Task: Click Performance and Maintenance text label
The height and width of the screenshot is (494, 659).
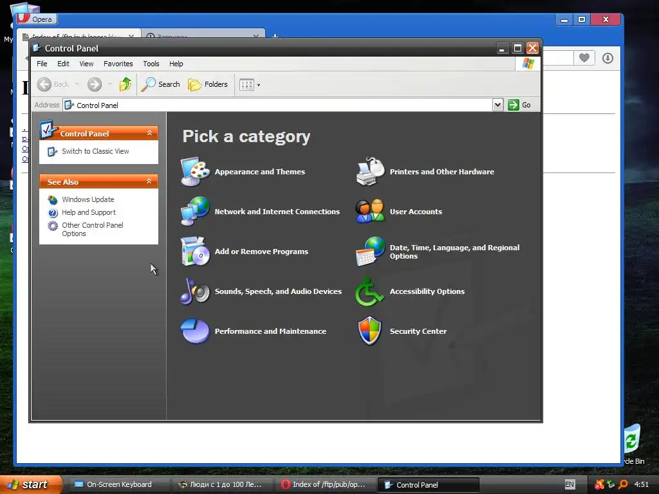Action: coord(270,331)
